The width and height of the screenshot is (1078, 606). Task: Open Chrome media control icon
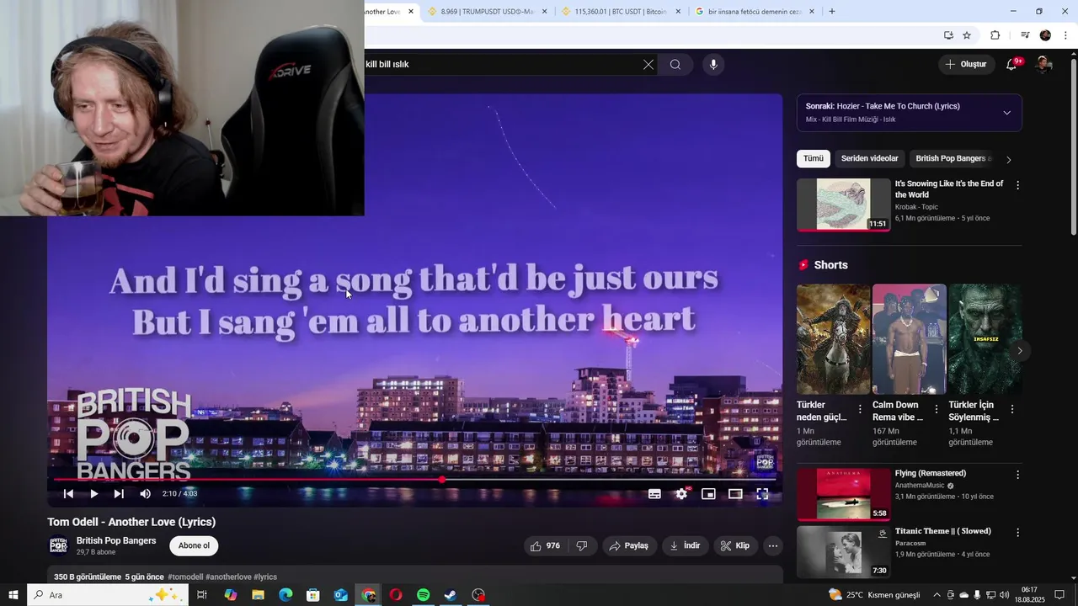point(1025,35)
